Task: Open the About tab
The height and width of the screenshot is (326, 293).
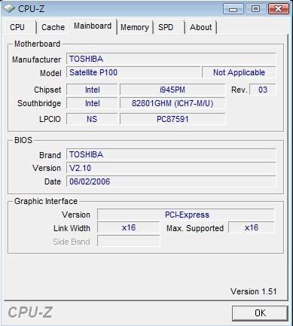Action: tap(200, 27)
